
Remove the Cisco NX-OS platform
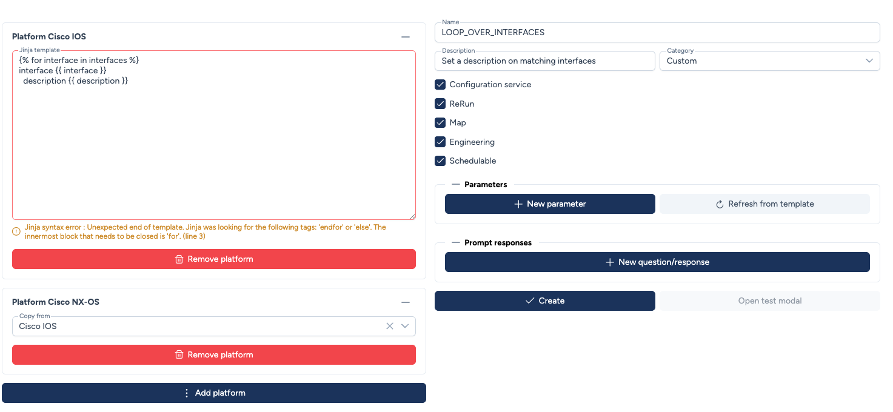pyautogui.click(x=214, y=355)
